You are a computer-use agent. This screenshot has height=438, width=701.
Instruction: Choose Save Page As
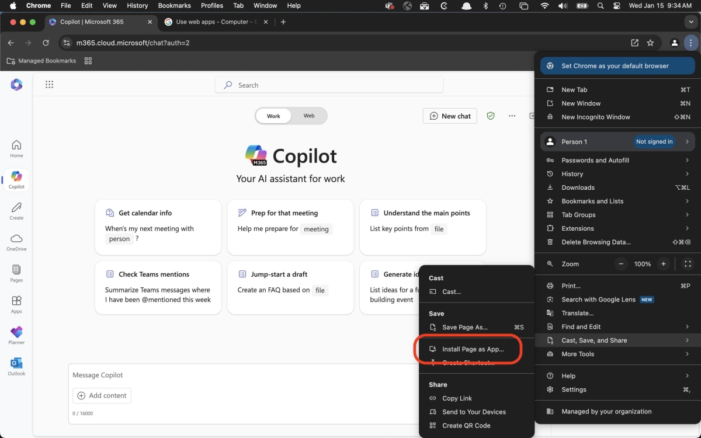(x=477, y=327)
